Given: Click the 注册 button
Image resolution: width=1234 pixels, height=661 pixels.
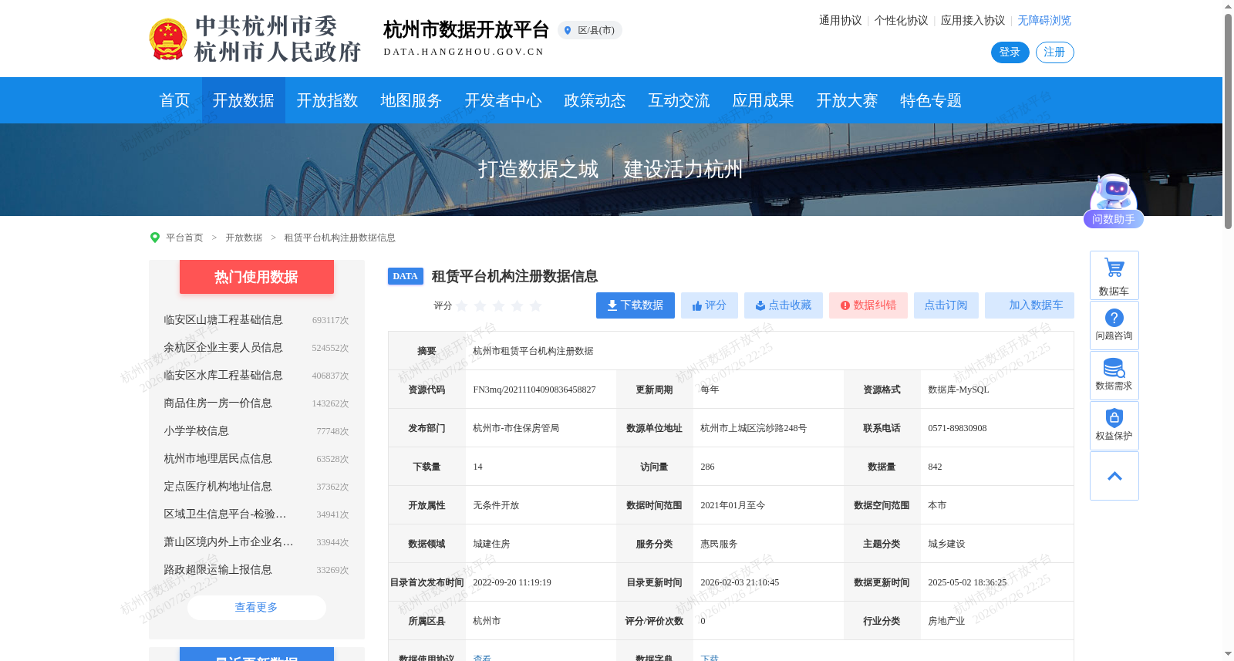Looking at the screenshot, I should (1054, 52).
